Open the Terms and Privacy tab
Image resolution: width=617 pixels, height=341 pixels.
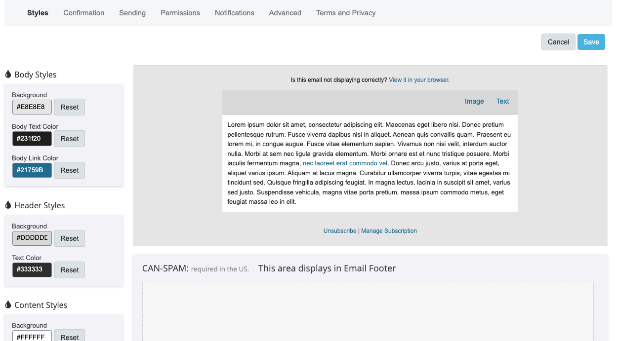coord(346,13)
